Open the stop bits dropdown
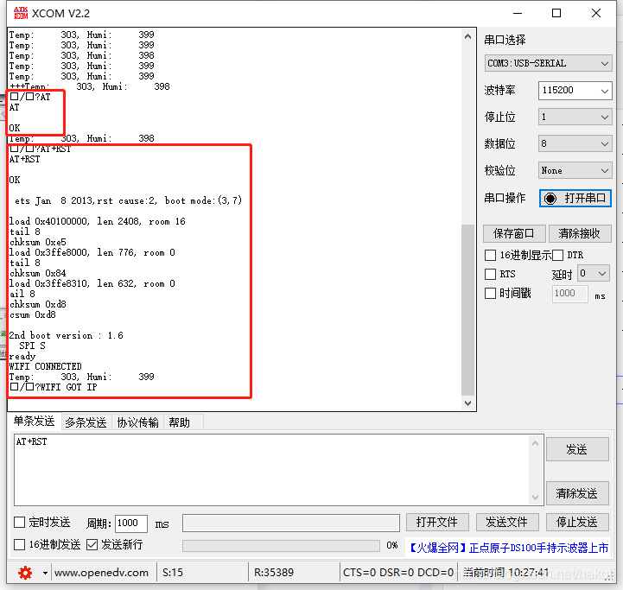623x590 pixels. pos(575,117)
